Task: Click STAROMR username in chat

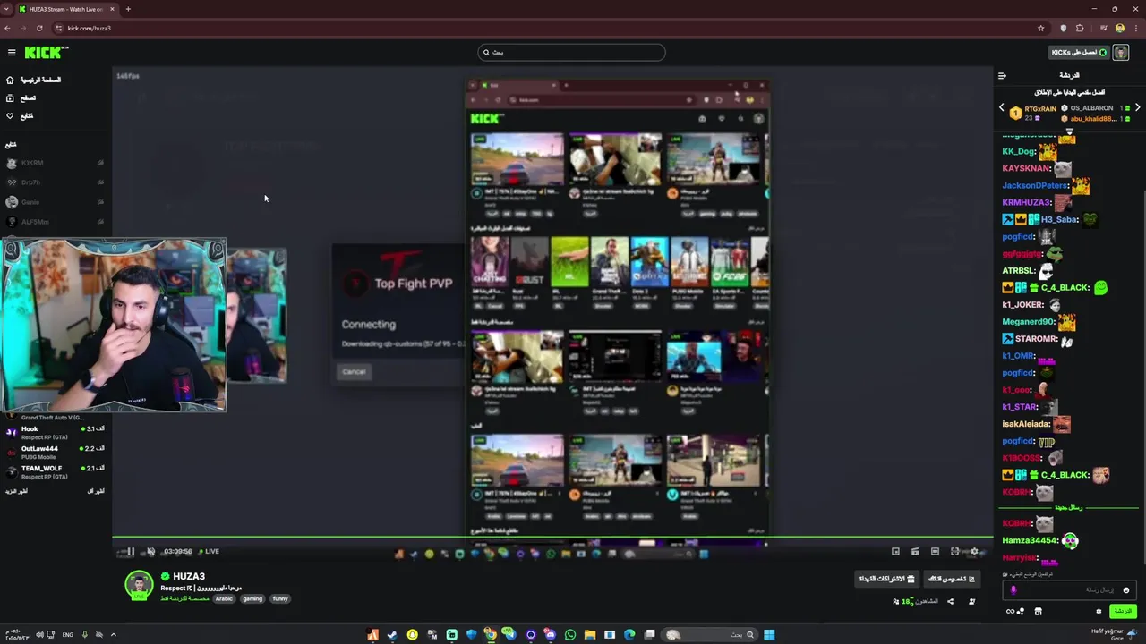Action: [x=1037, y=339]
